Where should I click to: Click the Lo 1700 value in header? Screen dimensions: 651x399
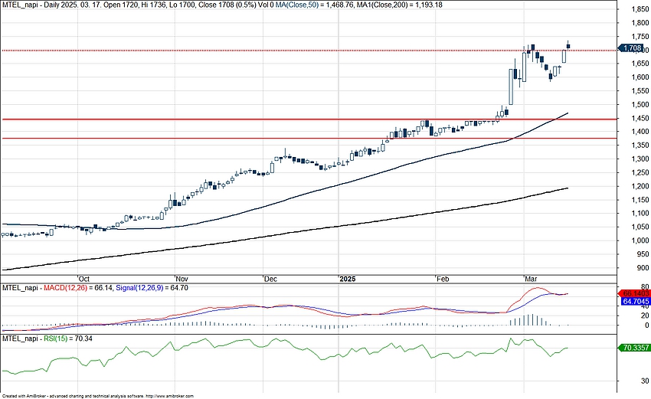point(181,5)
